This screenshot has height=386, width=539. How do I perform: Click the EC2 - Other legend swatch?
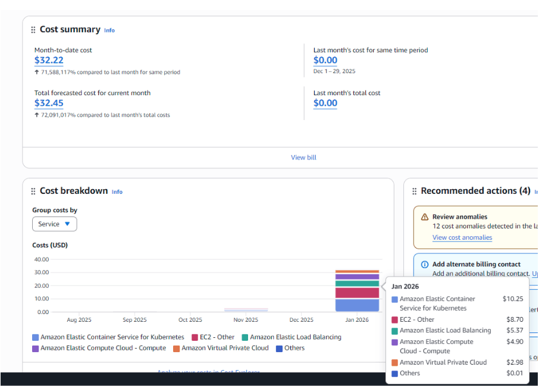pos(195,338)
